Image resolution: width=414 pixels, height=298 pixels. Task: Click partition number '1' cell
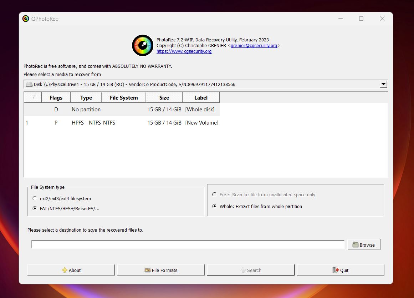(27, 122)
